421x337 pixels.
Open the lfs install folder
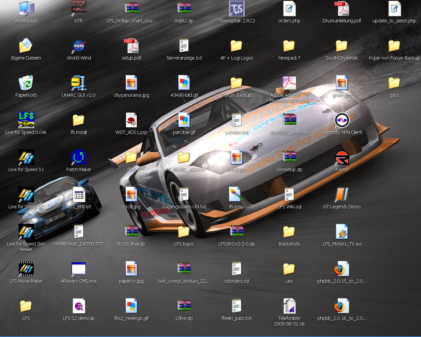pyautogui.click(x=79, y=120)
